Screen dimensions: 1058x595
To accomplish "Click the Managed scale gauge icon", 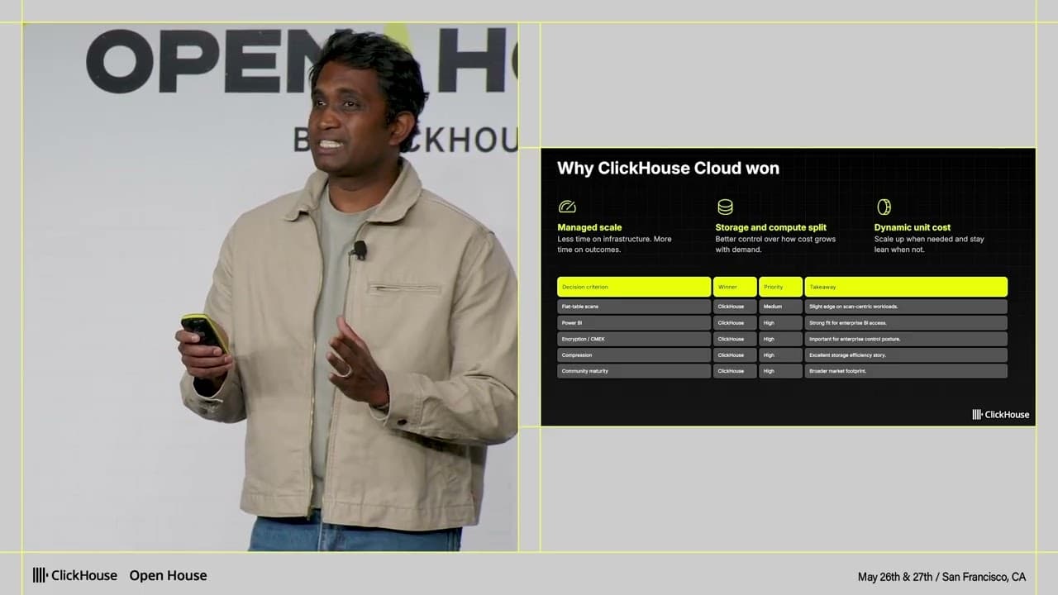I will coord(567,207).
